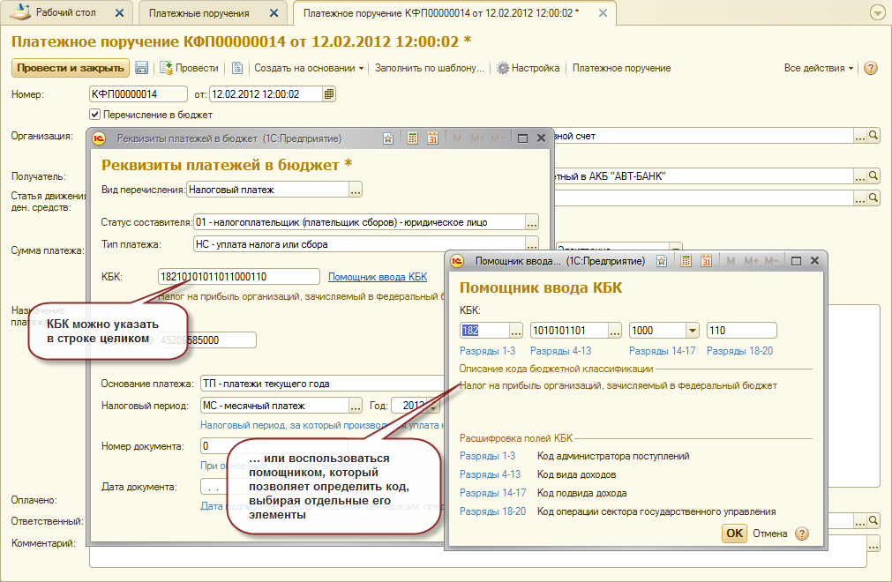The height and width of the screenshot is (582, 892).
Task: Click Разряды 4-13 link in Расшифровка полей
Action: pyautogui.click(x=490, y=474)
